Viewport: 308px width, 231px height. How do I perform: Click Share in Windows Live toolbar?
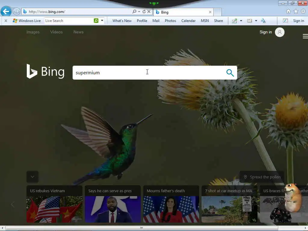[218, 21]
